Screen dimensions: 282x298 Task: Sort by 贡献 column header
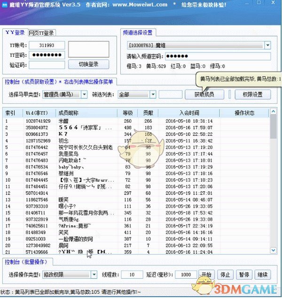[148, 113]
